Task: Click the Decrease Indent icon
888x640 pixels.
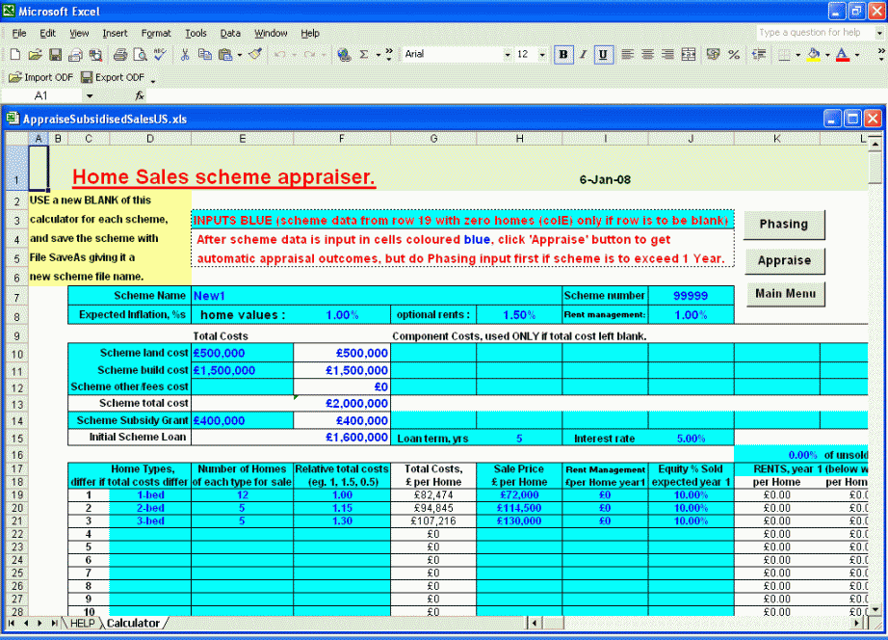Action: pyautogui.click(x=759, y=54)
